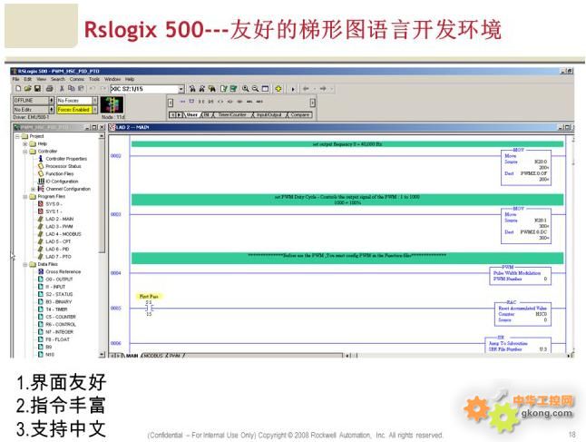The height and width of the screenshot is (442, 586).
Task: Click the First Pass S:1/15 contact
Action: coord(149,308)
